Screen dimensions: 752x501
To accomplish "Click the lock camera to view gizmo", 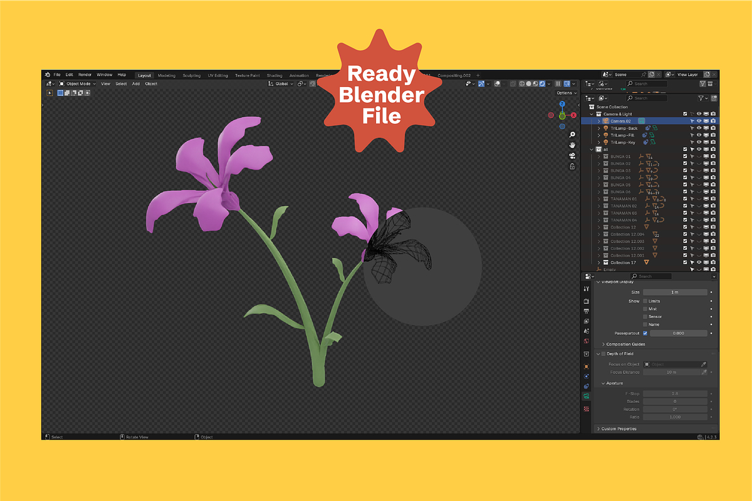I will (x=572, y=167).
